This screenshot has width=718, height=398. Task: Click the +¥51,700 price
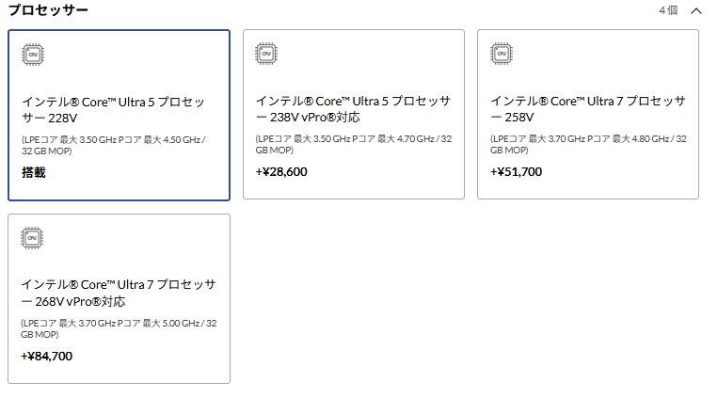[516, 172]
